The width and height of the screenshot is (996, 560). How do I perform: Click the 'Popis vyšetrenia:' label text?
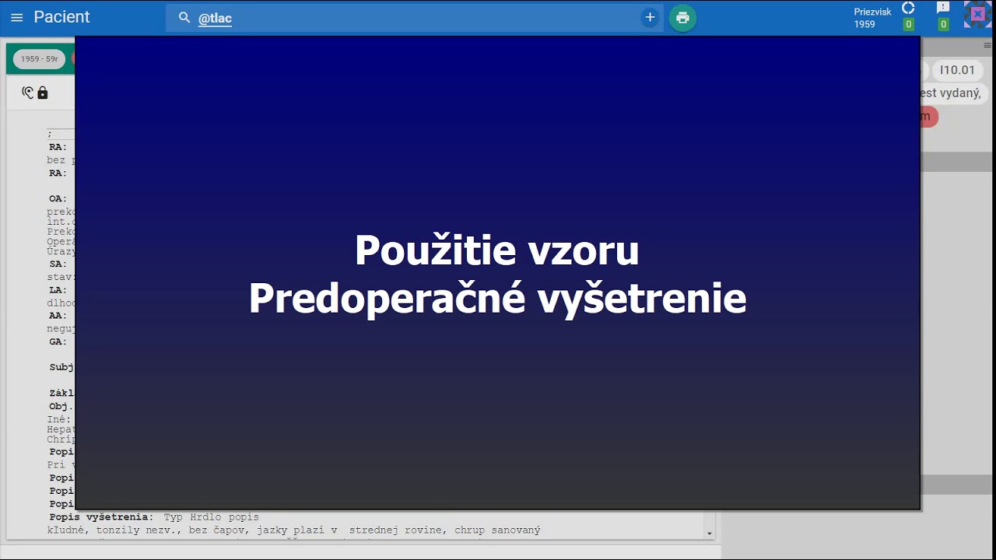(101, 517)
